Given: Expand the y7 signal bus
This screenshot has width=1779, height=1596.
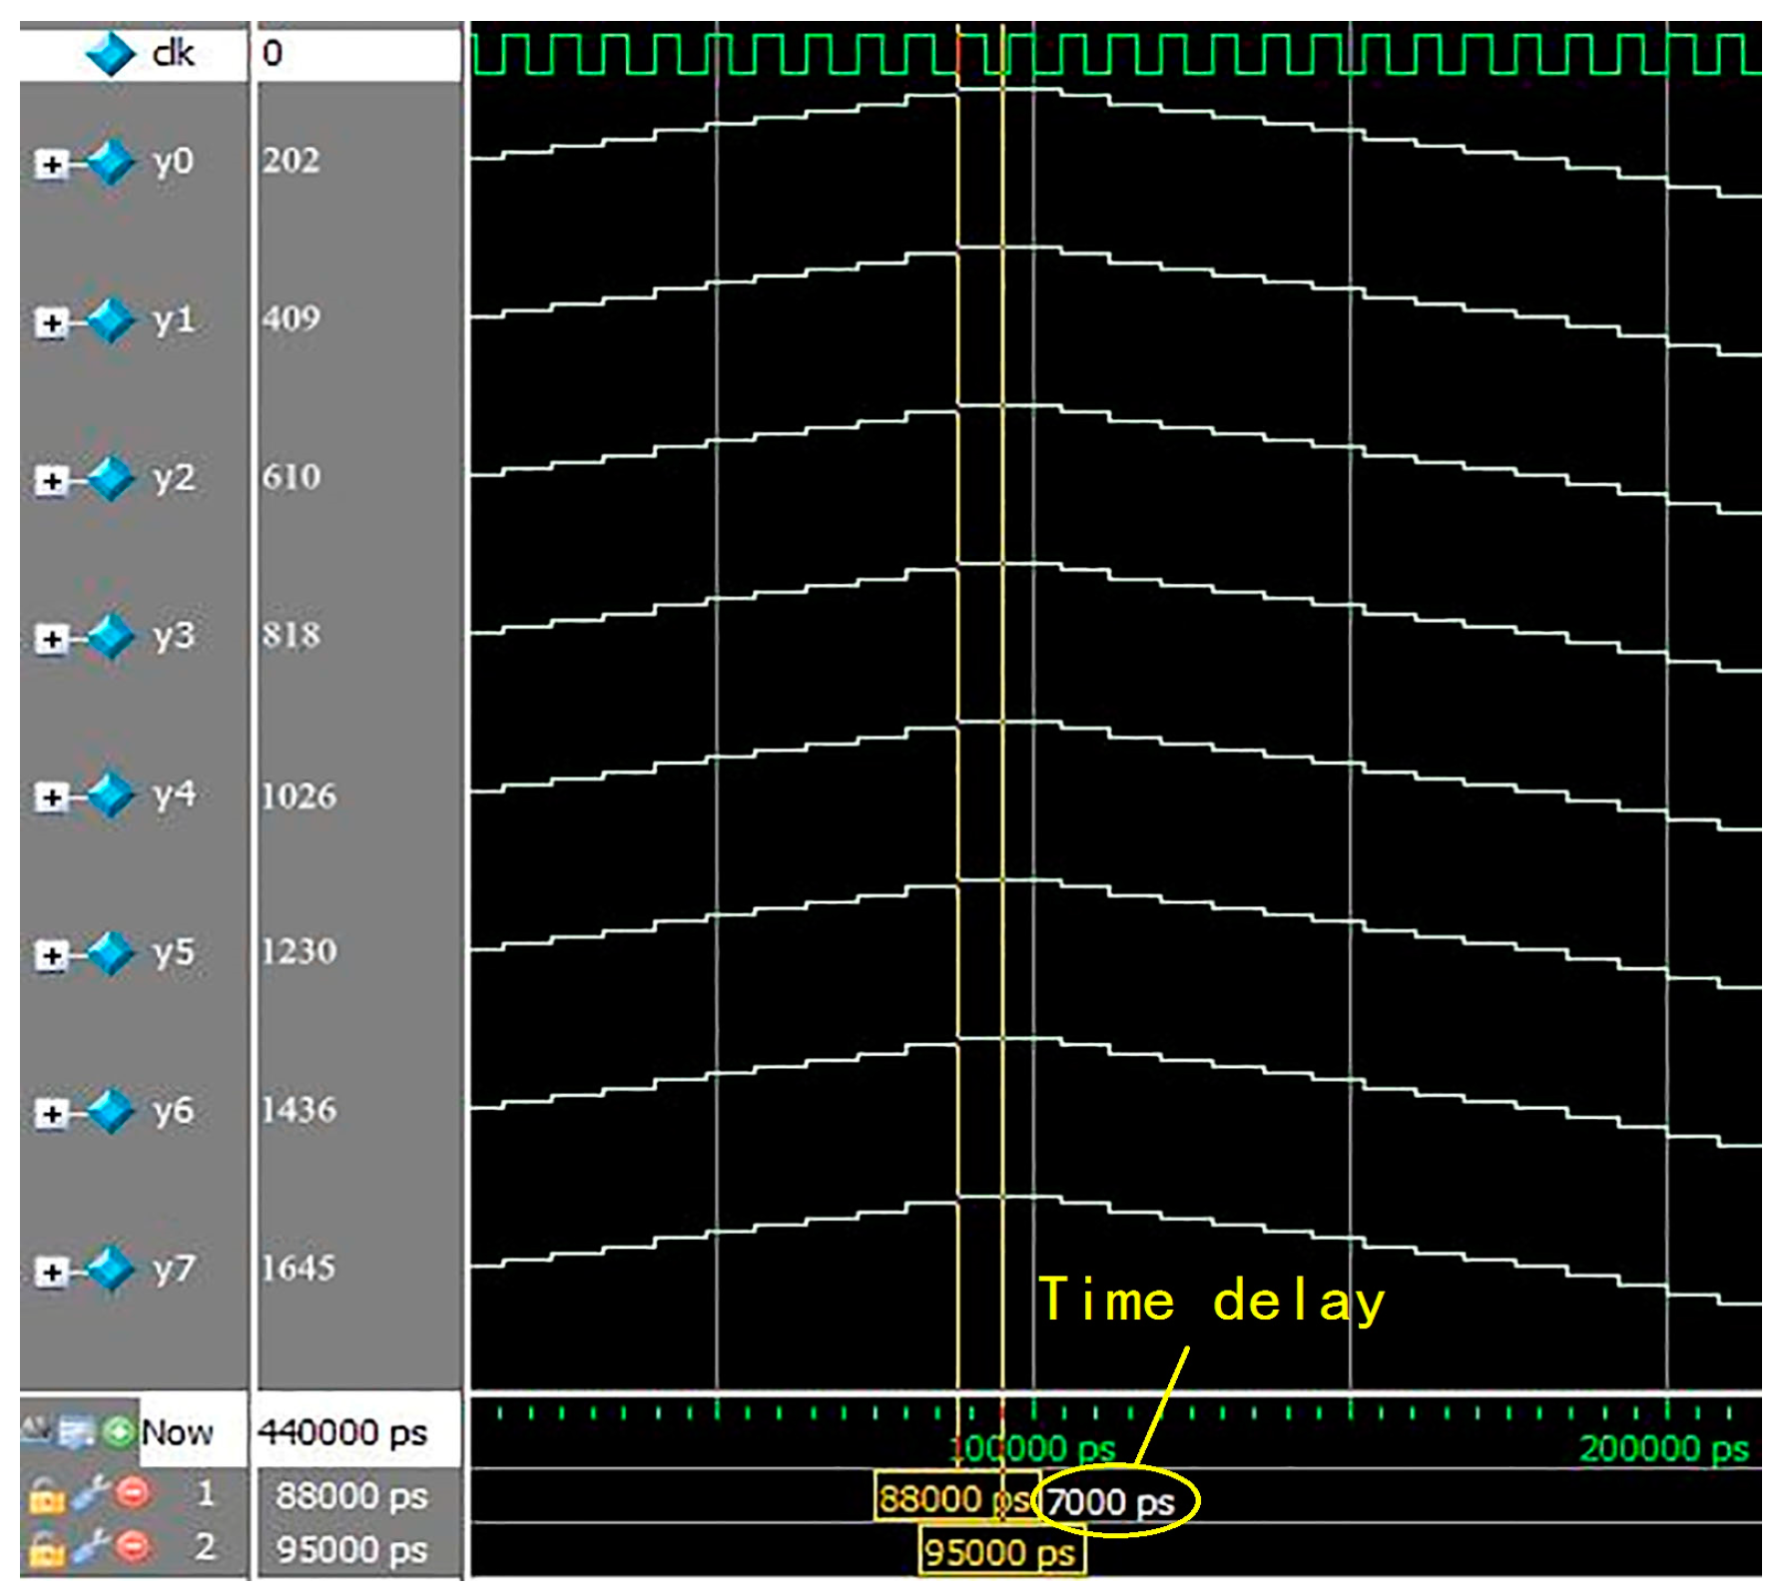Looking at the screenshot, I should pyautogui.click(x=51, y=1272).
